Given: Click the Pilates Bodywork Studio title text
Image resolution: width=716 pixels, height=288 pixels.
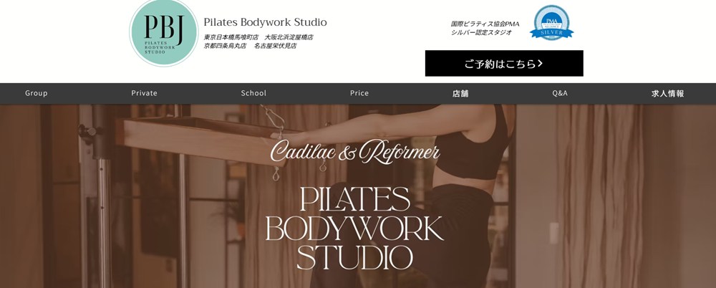Looking at the screenshot, I should click(x=266, y=22).
